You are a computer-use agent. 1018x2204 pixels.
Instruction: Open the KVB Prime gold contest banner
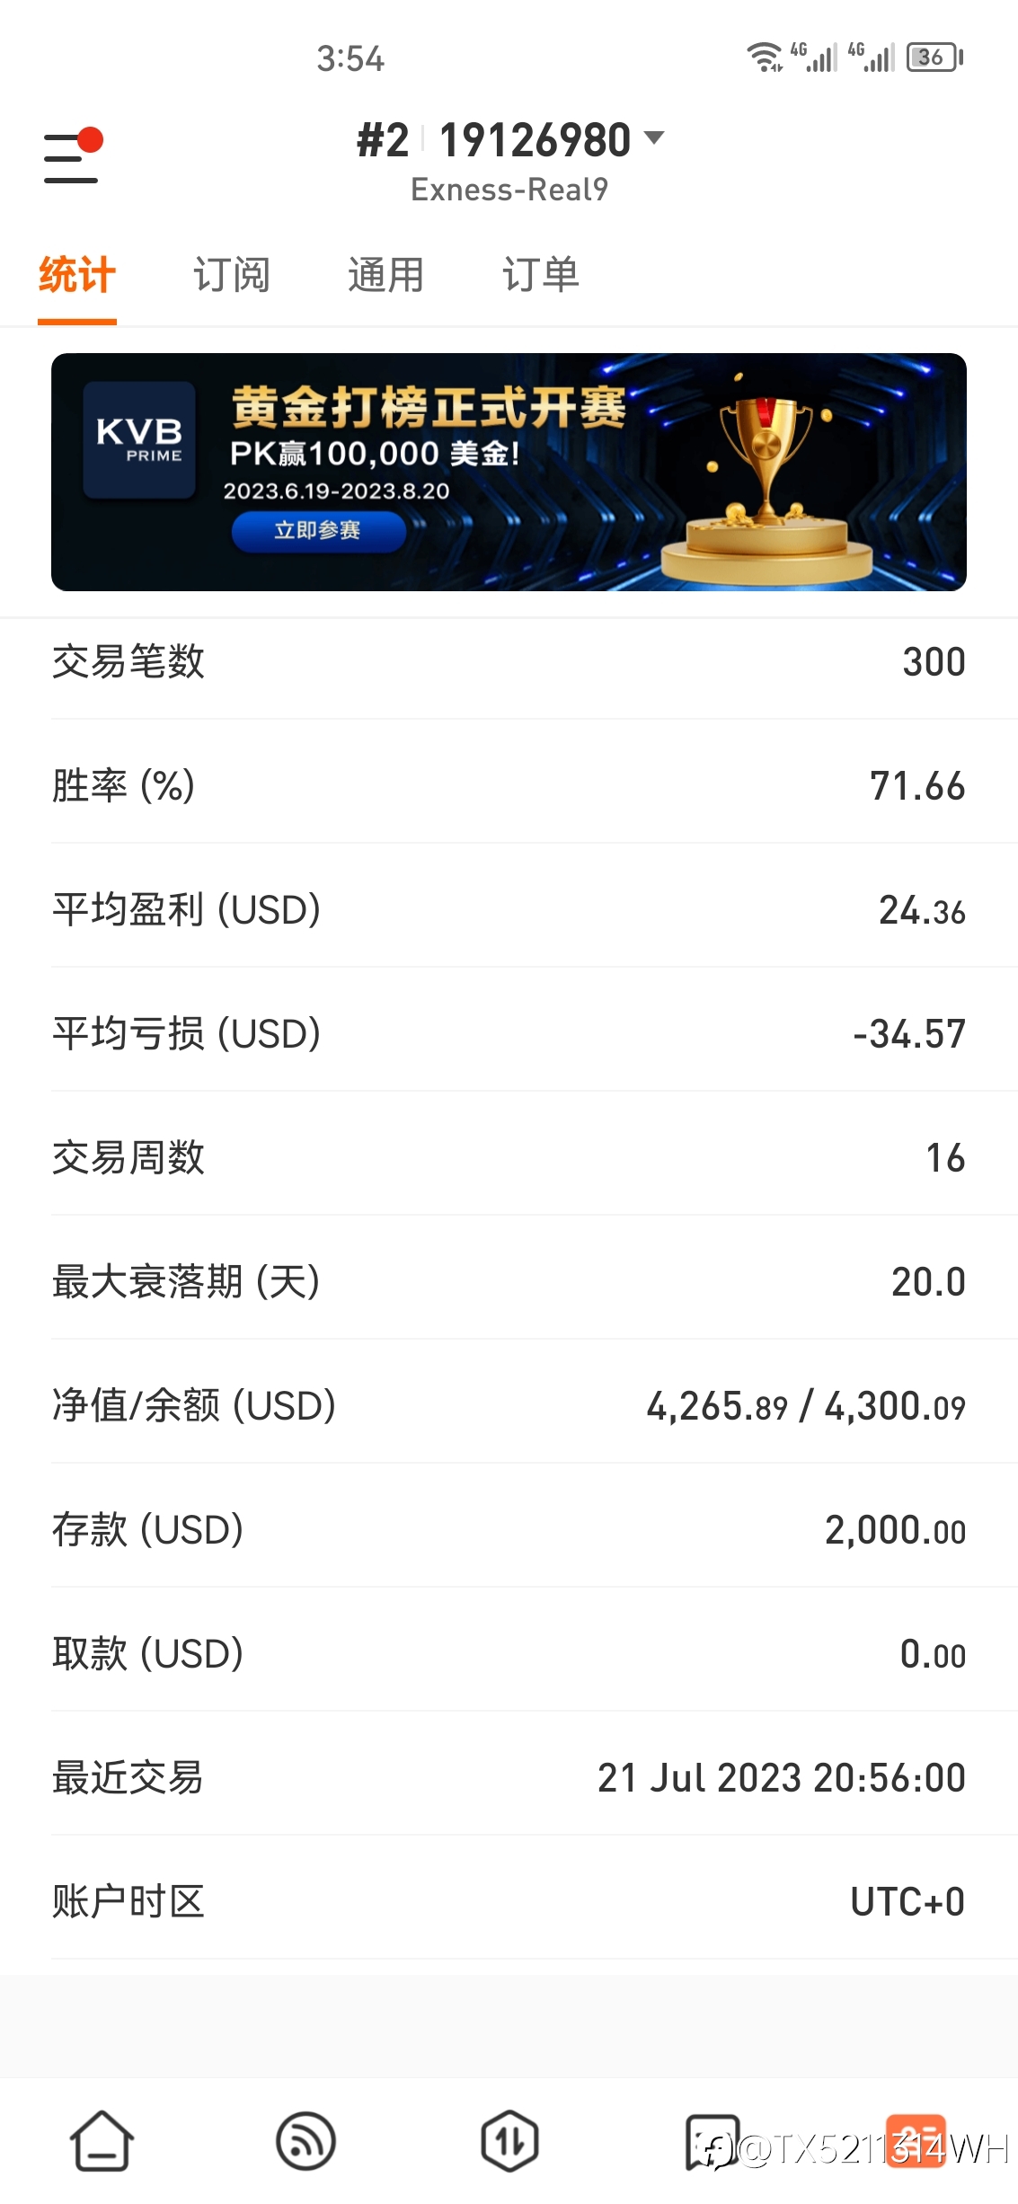click(509, 472)
